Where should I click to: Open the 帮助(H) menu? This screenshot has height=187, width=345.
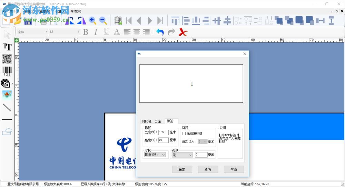point(76,11)
